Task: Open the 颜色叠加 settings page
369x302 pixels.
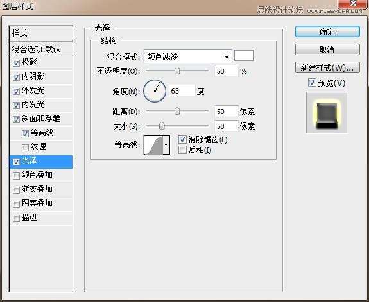Action: [x=37, y=175]
